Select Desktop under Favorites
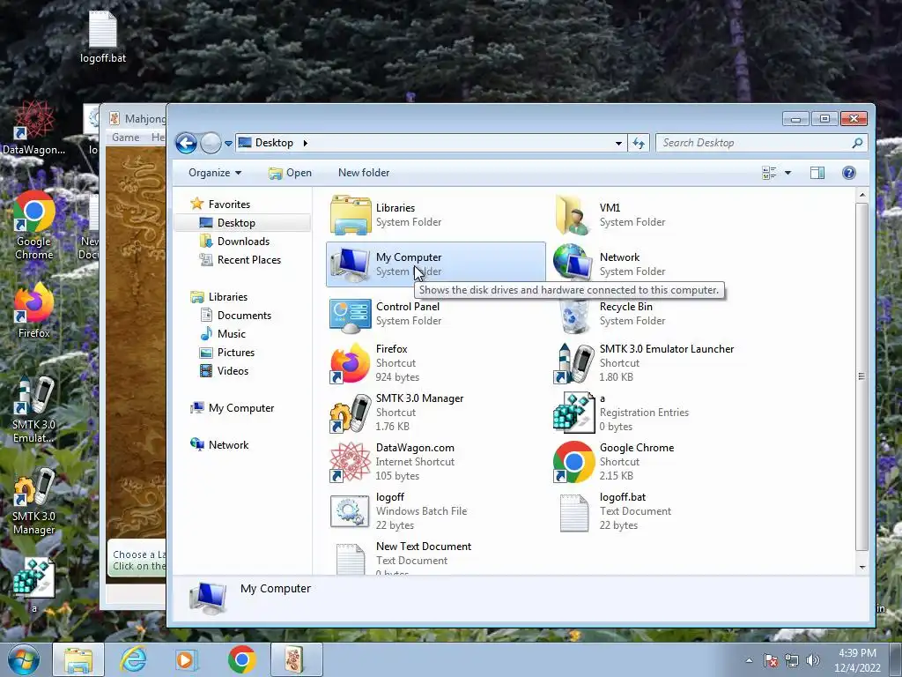The image size is (902, 677). coord(236,223)
